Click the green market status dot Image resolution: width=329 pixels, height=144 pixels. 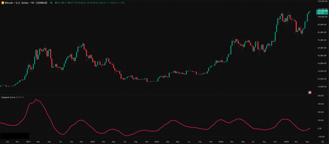pyautogui.click(x=51, y=3)
